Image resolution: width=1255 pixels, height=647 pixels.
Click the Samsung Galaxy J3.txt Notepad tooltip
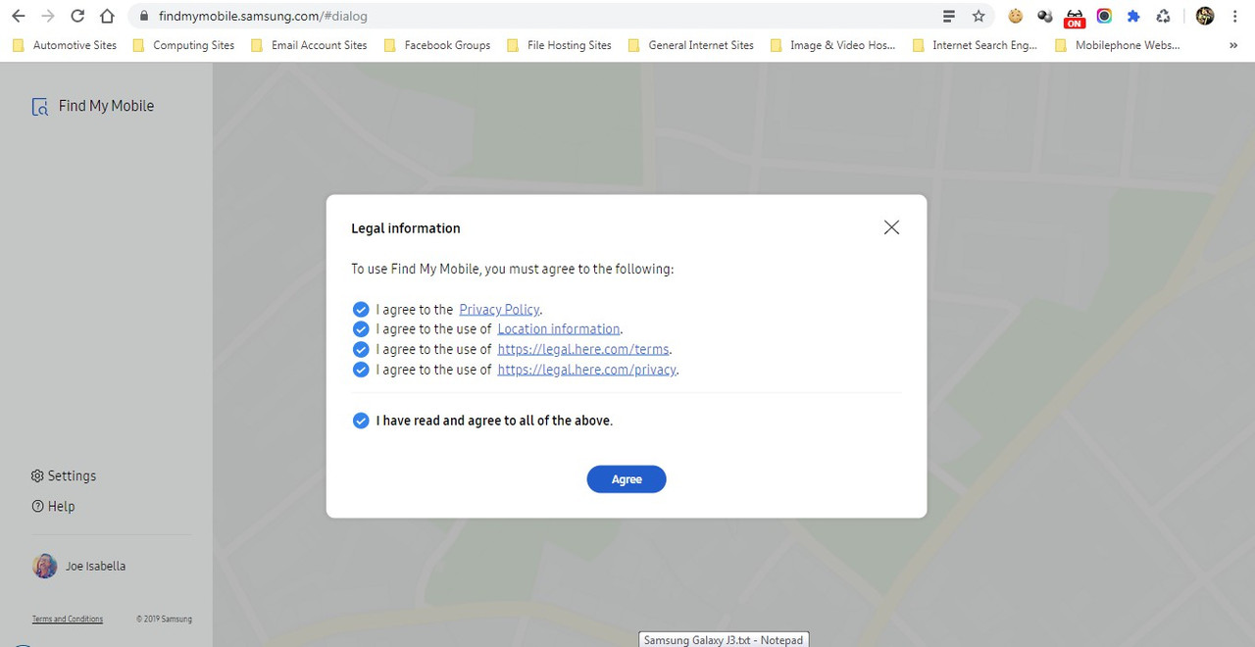pyautogui.click(x=724, y=640)
